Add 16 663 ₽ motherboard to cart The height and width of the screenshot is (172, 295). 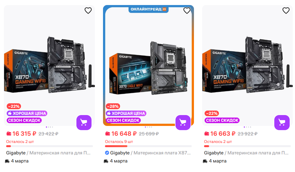coord(282,122)
